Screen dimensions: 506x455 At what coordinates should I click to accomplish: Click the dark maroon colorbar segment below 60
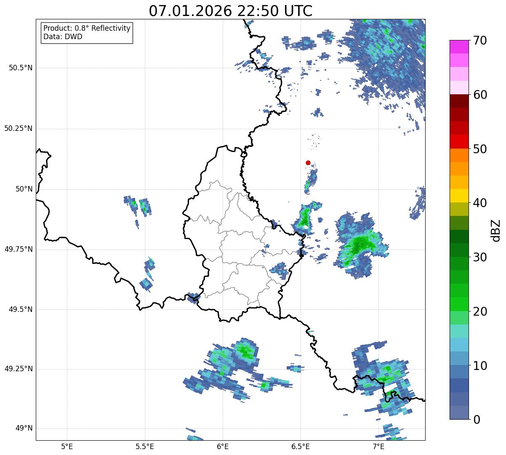[459, 101]
